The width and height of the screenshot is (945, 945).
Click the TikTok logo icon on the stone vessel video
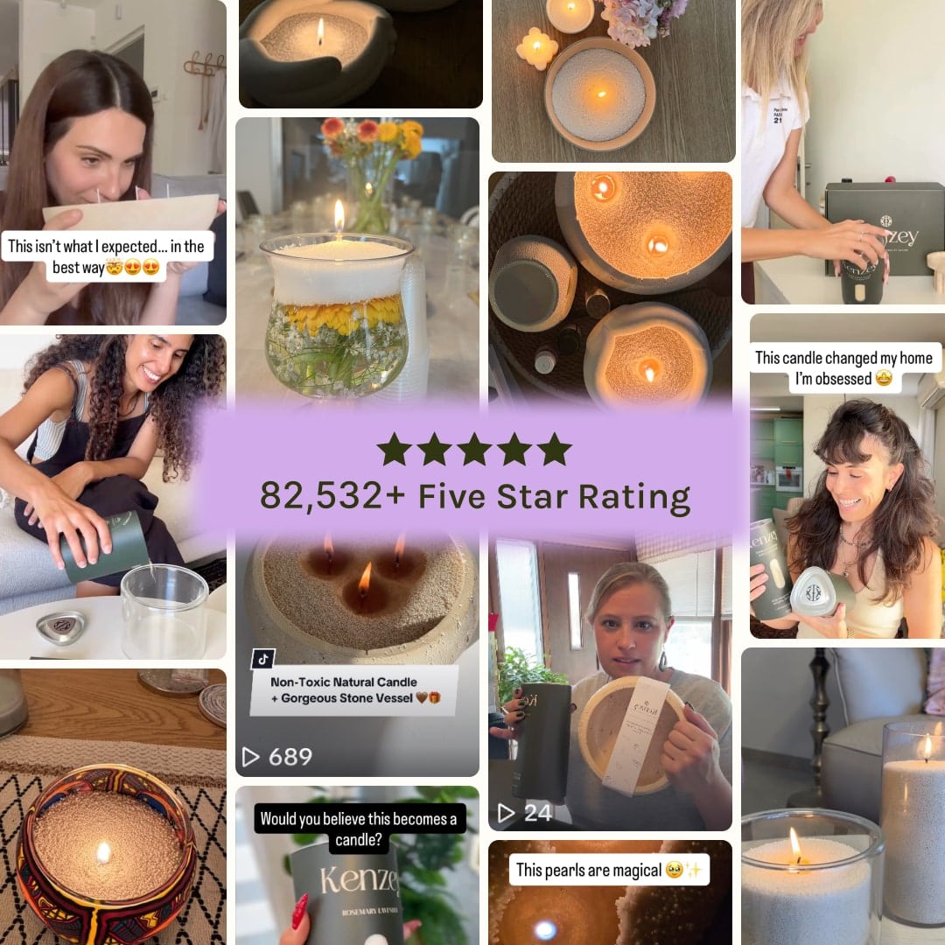coord(262,659)
